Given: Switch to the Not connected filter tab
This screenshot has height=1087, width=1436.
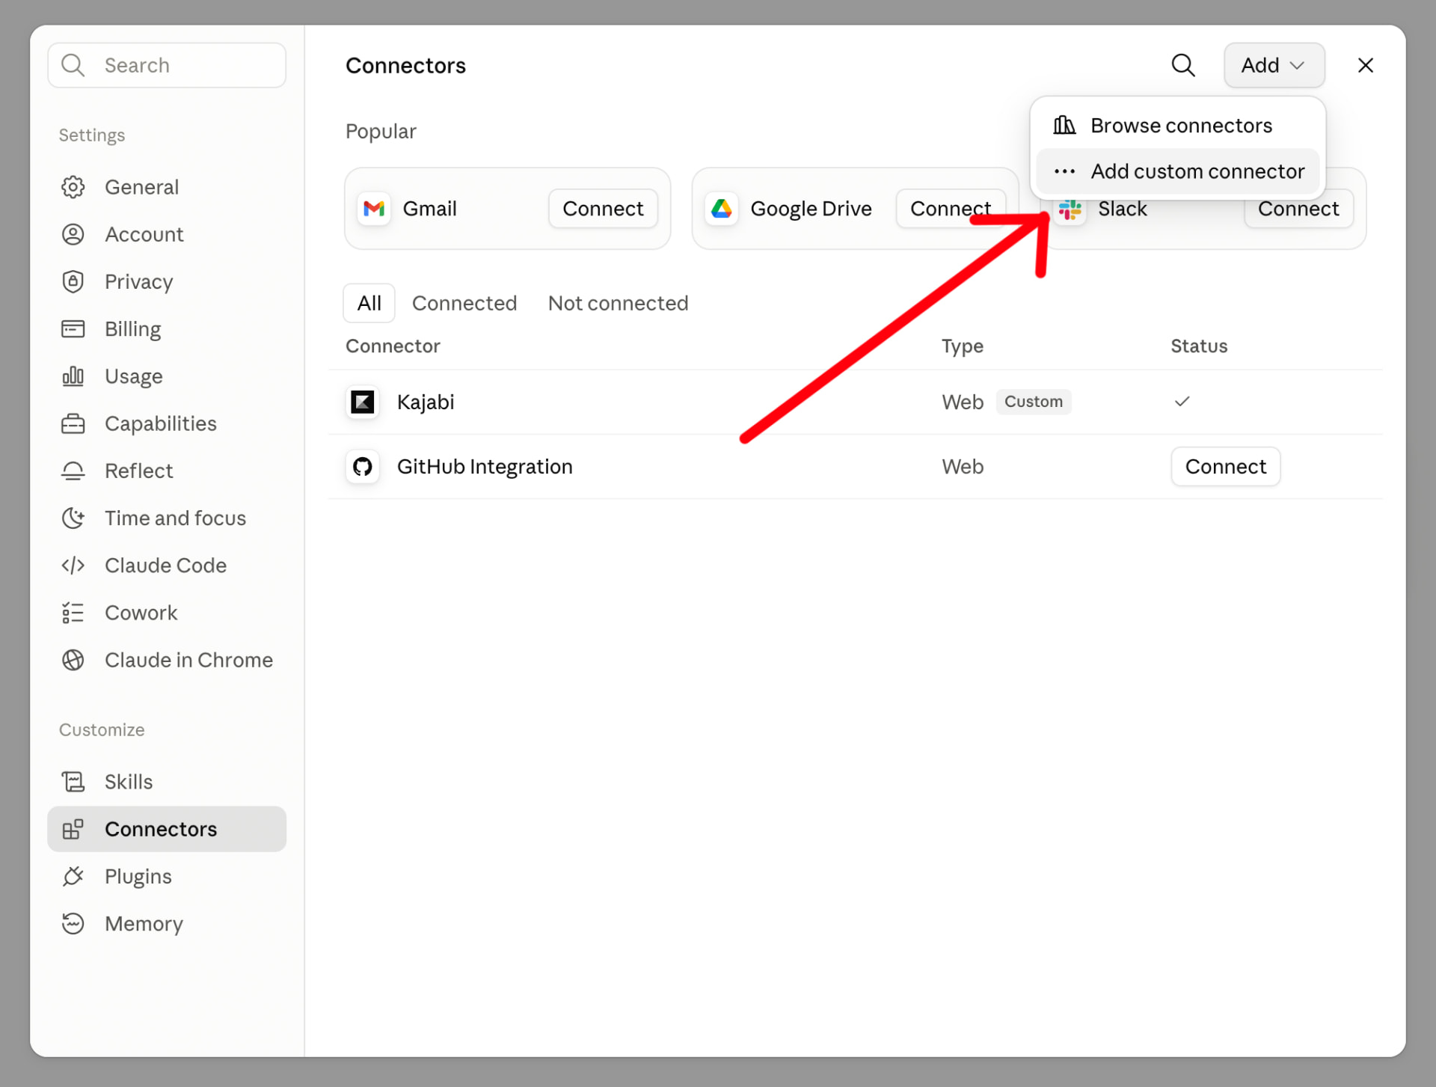Looking at the screenshot, I should [x=618, y=303].
